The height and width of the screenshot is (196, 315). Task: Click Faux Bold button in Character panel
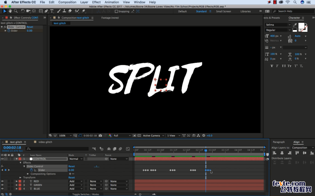click(x=272, y=66)
